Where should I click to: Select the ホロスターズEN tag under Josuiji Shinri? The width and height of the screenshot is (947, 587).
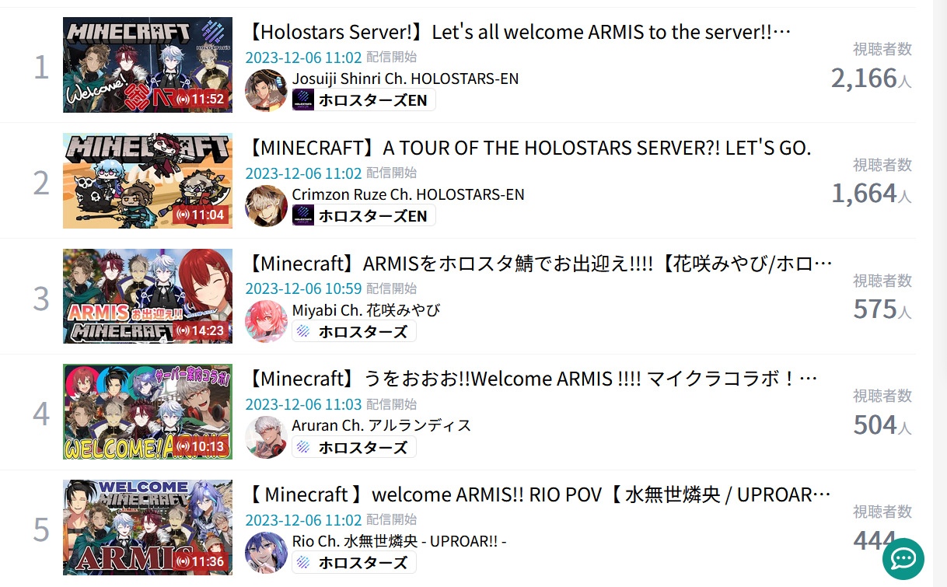pyautogui.click(x=364, y=100)
